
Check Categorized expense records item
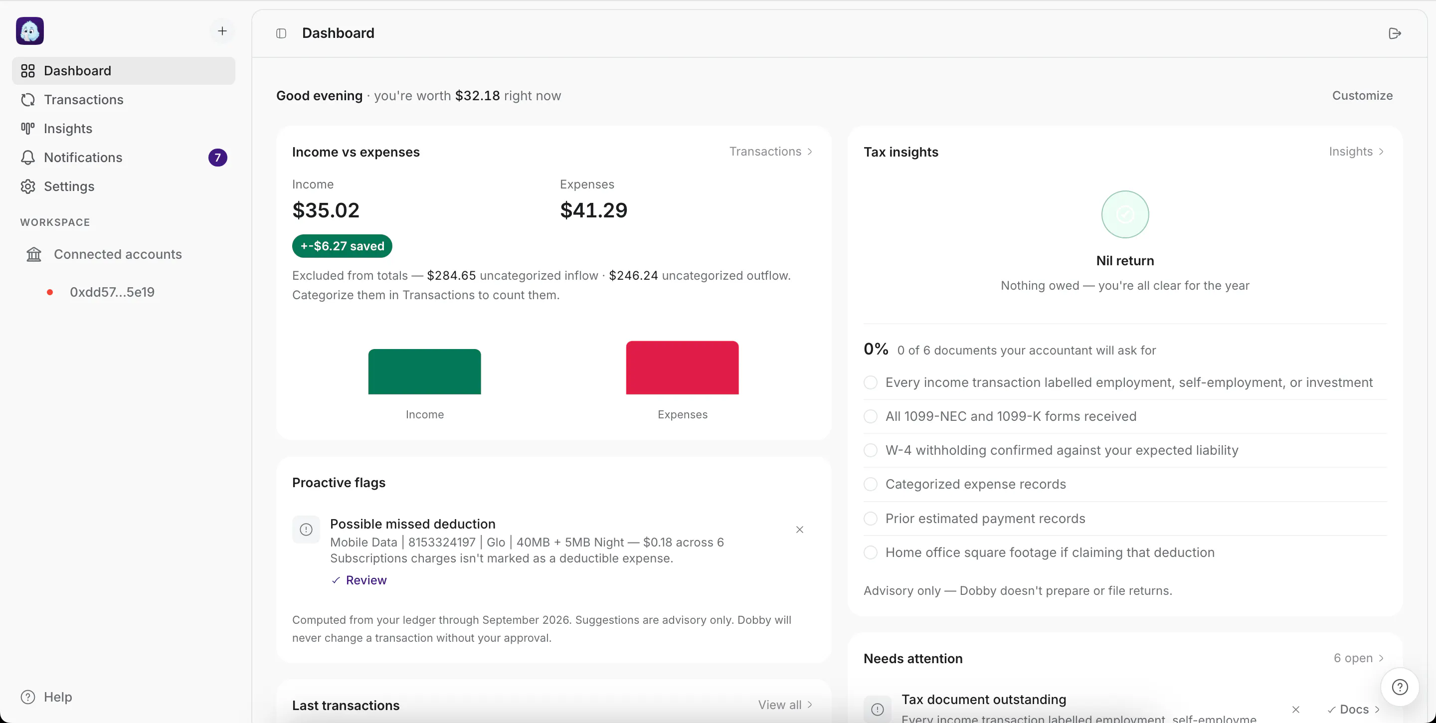click(870, 485)
